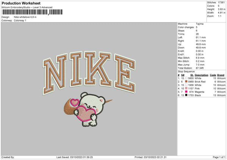Select the Height value 3.93 in
This screenshot has height=160, width=227.
pos(222,9)
